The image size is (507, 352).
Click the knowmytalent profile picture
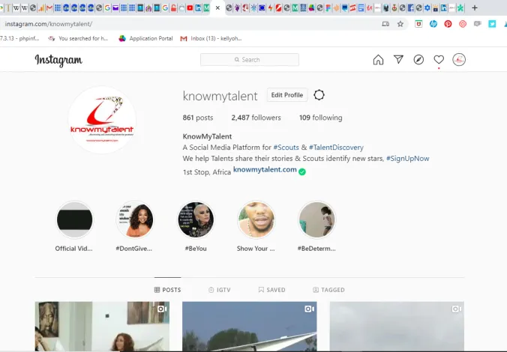[102, 120]
